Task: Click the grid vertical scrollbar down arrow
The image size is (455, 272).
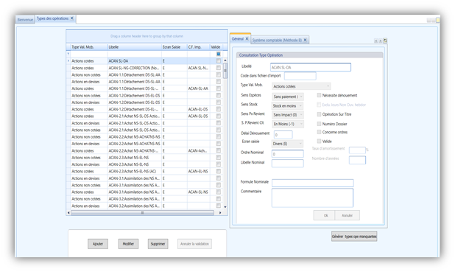Action: coord(225,207)
